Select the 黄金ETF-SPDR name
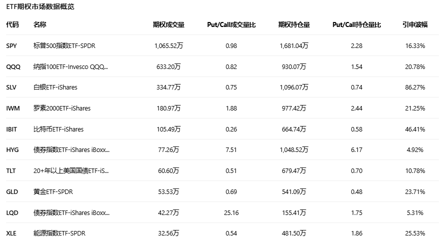Viewport: 445px width, 245px height. [x=53, y=191]
